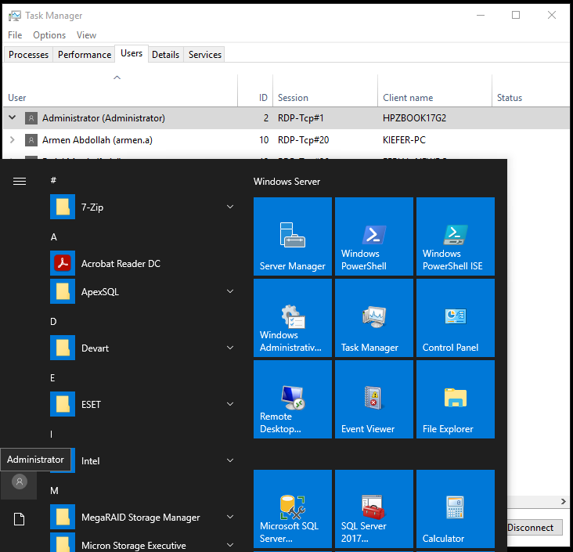This screenshot has height=552, width=573.
Task: Open the Control Panel tile
Action: point(456,318)
